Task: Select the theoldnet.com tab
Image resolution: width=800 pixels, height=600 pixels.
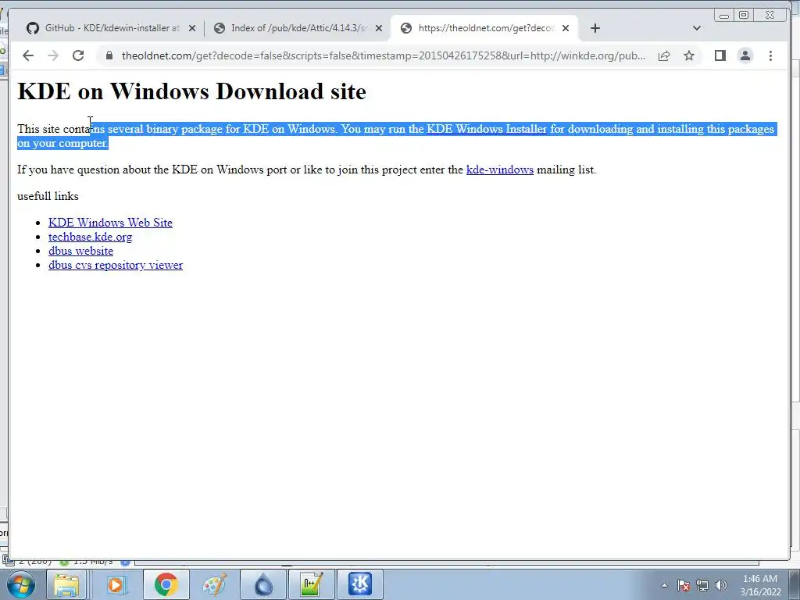Action: coord(484,28)
